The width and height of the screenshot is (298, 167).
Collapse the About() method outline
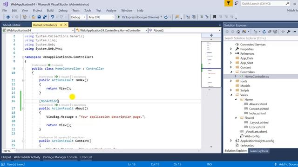(23, 109)
